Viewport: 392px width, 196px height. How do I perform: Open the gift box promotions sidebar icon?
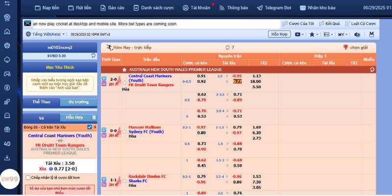click(x=7, y=129)
